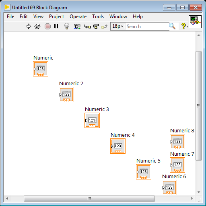
Task: Select the Numeric 3 terminal
Action: coord(92,120)
